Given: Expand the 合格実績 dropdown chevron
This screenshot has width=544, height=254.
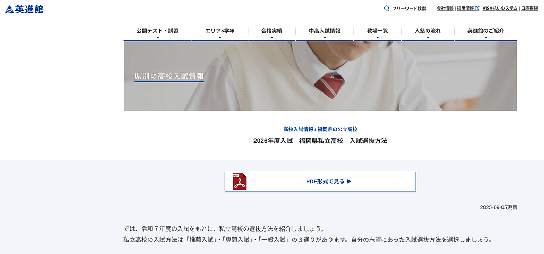Looking at the screenshot, I should (271, 38).
